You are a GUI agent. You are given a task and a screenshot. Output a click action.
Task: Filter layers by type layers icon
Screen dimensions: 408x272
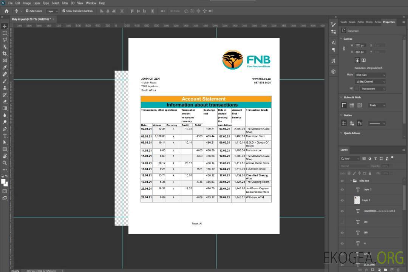pos(376,159)
